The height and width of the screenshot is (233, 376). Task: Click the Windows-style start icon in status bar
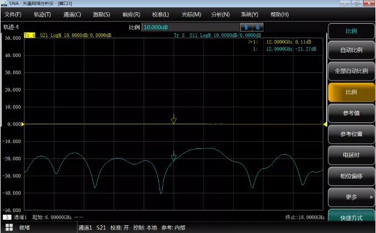pos(9,227)
